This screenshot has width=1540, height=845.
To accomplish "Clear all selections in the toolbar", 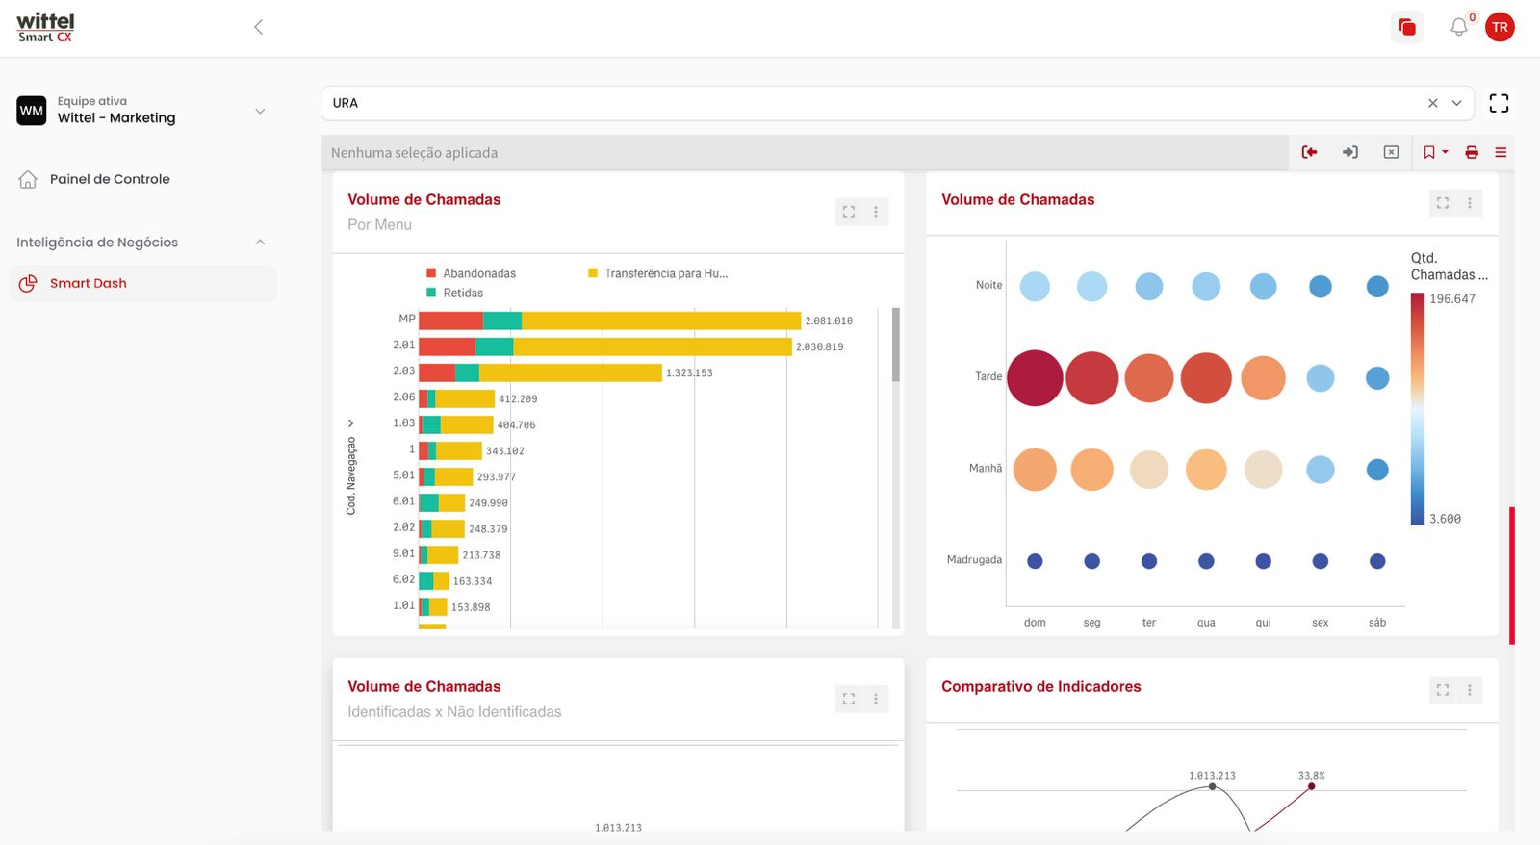I will coord(1391,152).
